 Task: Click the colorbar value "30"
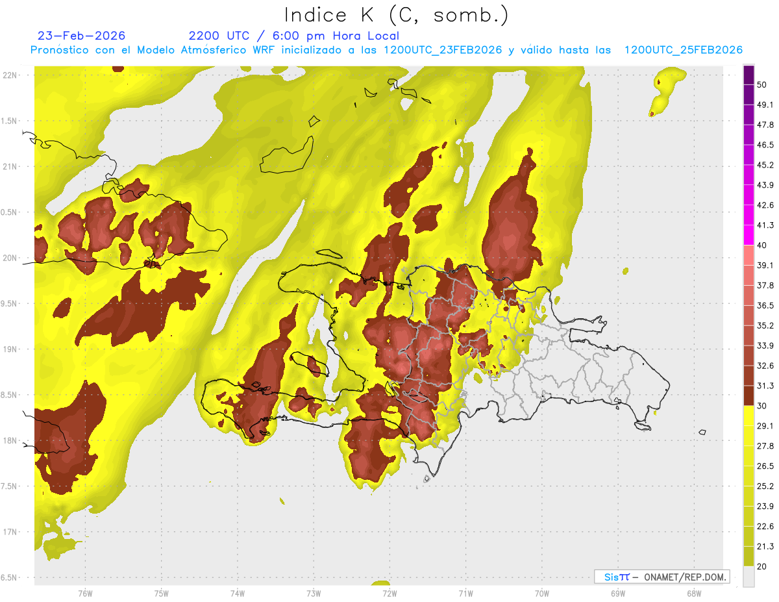point(763,406)
